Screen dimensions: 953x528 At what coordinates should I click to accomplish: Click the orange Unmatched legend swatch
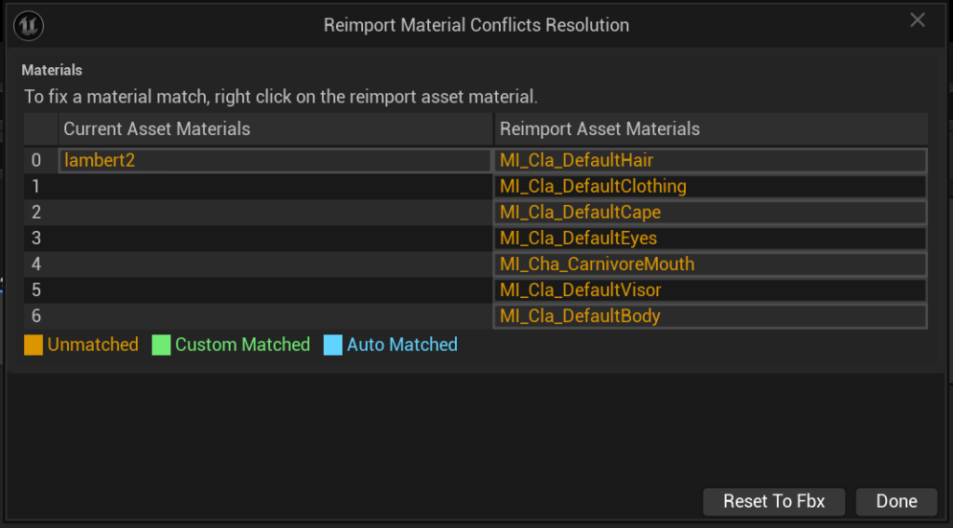[x=34, y=345]
